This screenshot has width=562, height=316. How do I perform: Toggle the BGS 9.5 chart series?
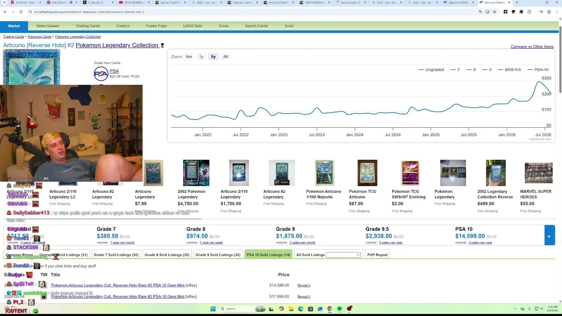pos(509,70)
